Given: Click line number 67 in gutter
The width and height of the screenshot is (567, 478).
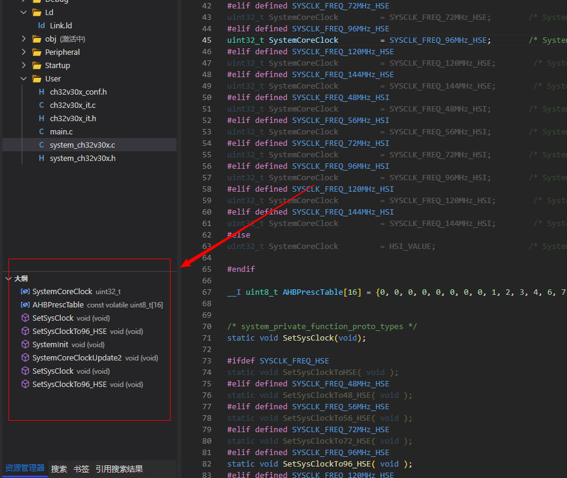Looking at the screenshot, I should pos(207,292).
